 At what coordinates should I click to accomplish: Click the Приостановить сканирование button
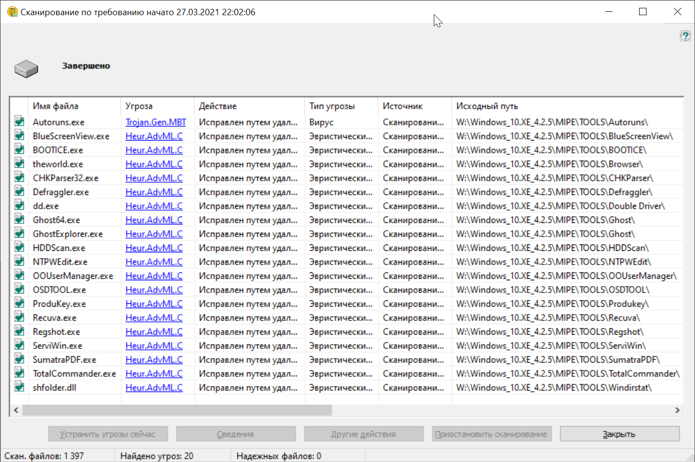(492, 434)
